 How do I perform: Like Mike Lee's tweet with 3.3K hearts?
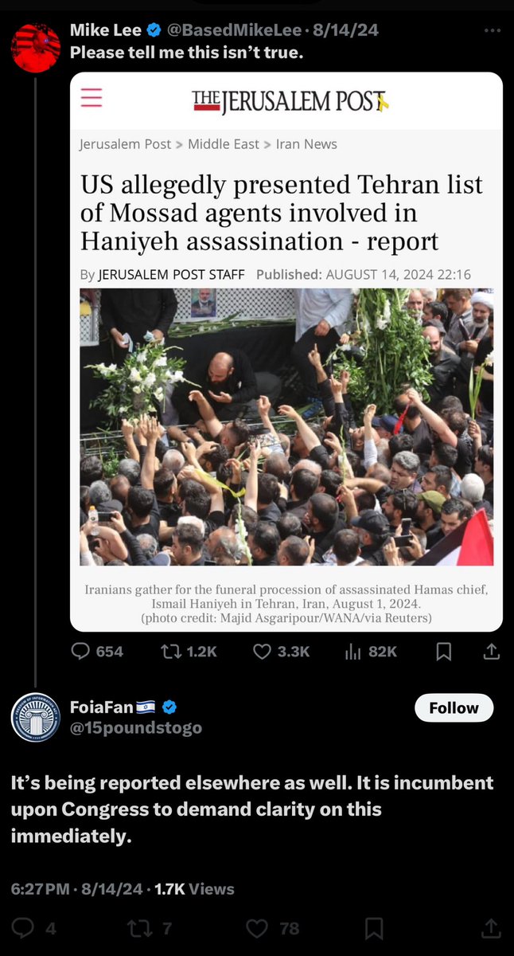281,651
